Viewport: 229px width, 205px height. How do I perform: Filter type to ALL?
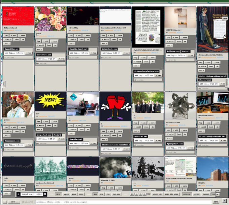95,194
